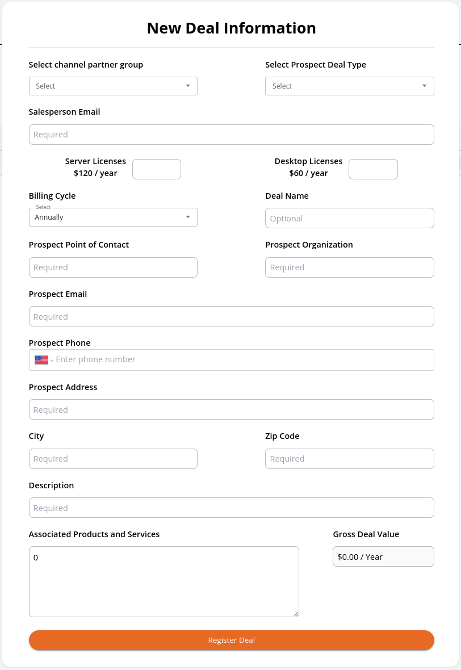The width and height of the screenshot is (461, 670).
Task: Click the Zip Code input field
Action: (350, 459)
